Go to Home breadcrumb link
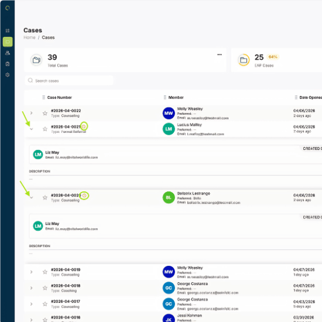 (29, 37)
